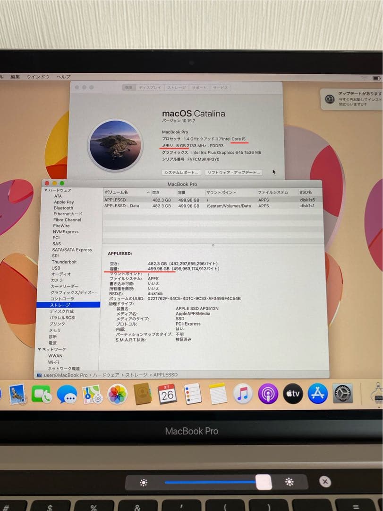383x511 pixels.
Task: Select WWAN under ネットワーク
Action: point(55,356)
